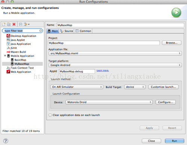187x145 pixels.
Task: Click the MyBaseMap configuration phone icon
Action: [12, 64]
